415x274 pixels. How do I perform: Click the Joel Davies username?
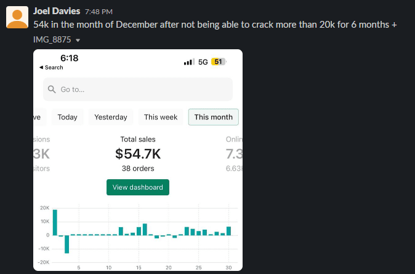point(57,11)
